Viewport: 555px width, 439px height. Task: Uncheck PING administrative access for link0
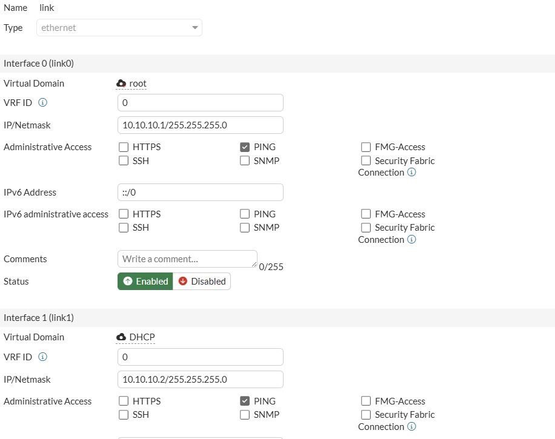[245, 147]
